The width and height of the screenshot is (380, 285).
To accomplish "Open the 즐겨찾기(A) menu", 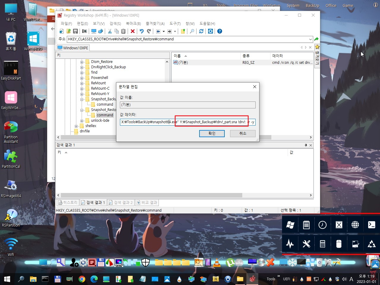I will tap(155, 23).
